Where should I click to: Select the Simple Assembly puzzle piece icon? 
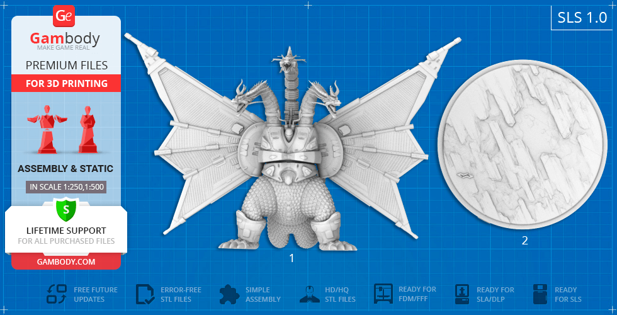click(x=229, y=294)
